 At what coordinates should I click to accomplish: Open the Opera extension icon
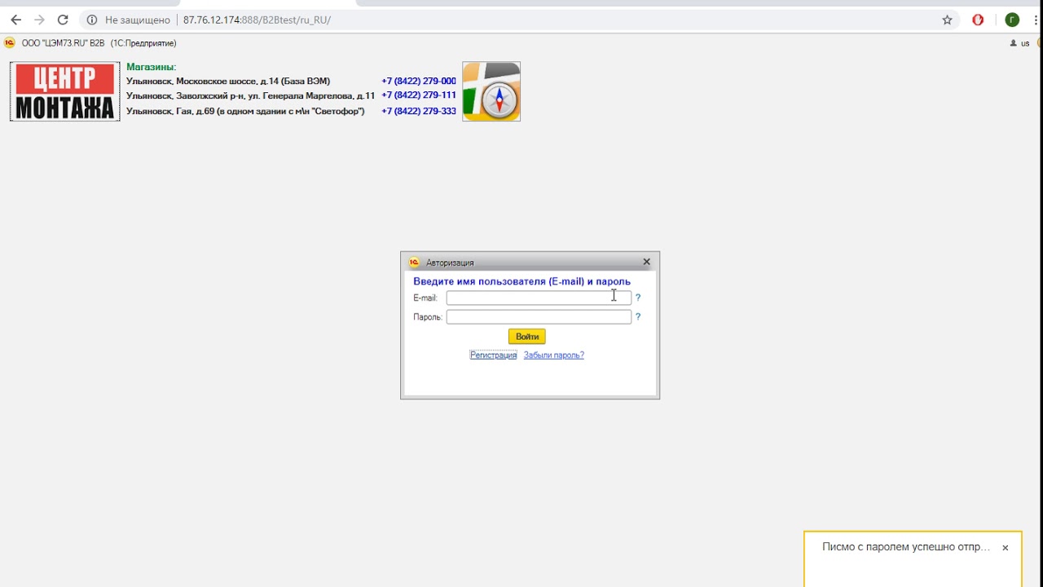pos(978,20)
